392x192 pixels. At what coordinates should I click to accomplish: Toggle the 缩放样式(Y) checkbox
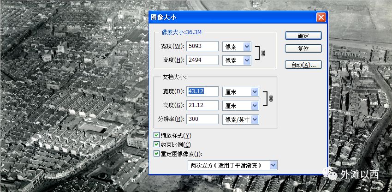click(156, 135)
